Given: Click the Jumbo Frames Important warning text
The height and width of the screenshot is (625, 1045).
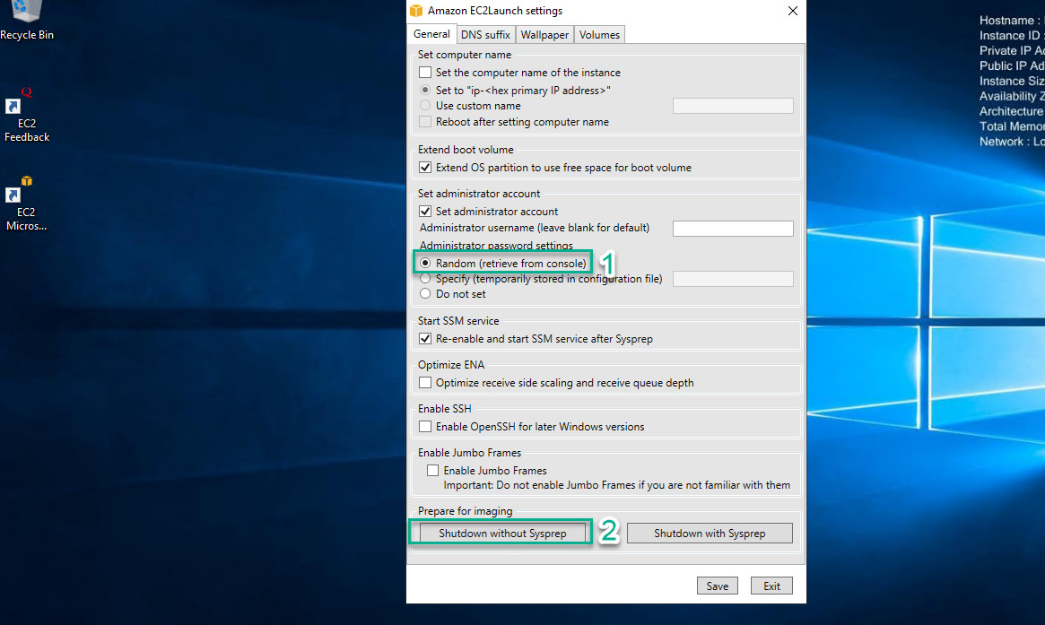Looking at the screenshot, I should pos(617,485).
